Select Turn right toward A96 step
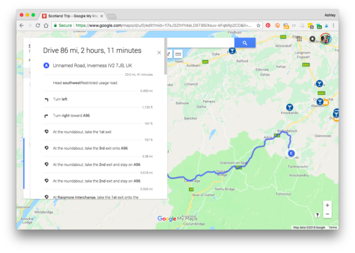This screenshot has height=253, width=355. (98, 116)
